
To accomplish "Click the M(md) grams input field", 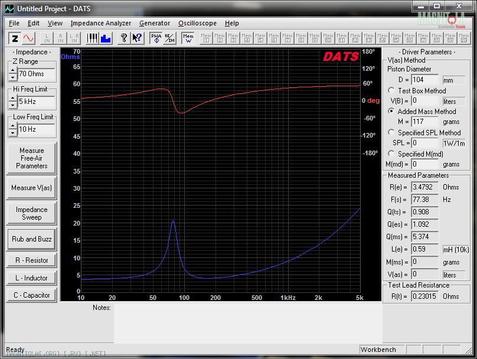I will click(x=424, y=164).
